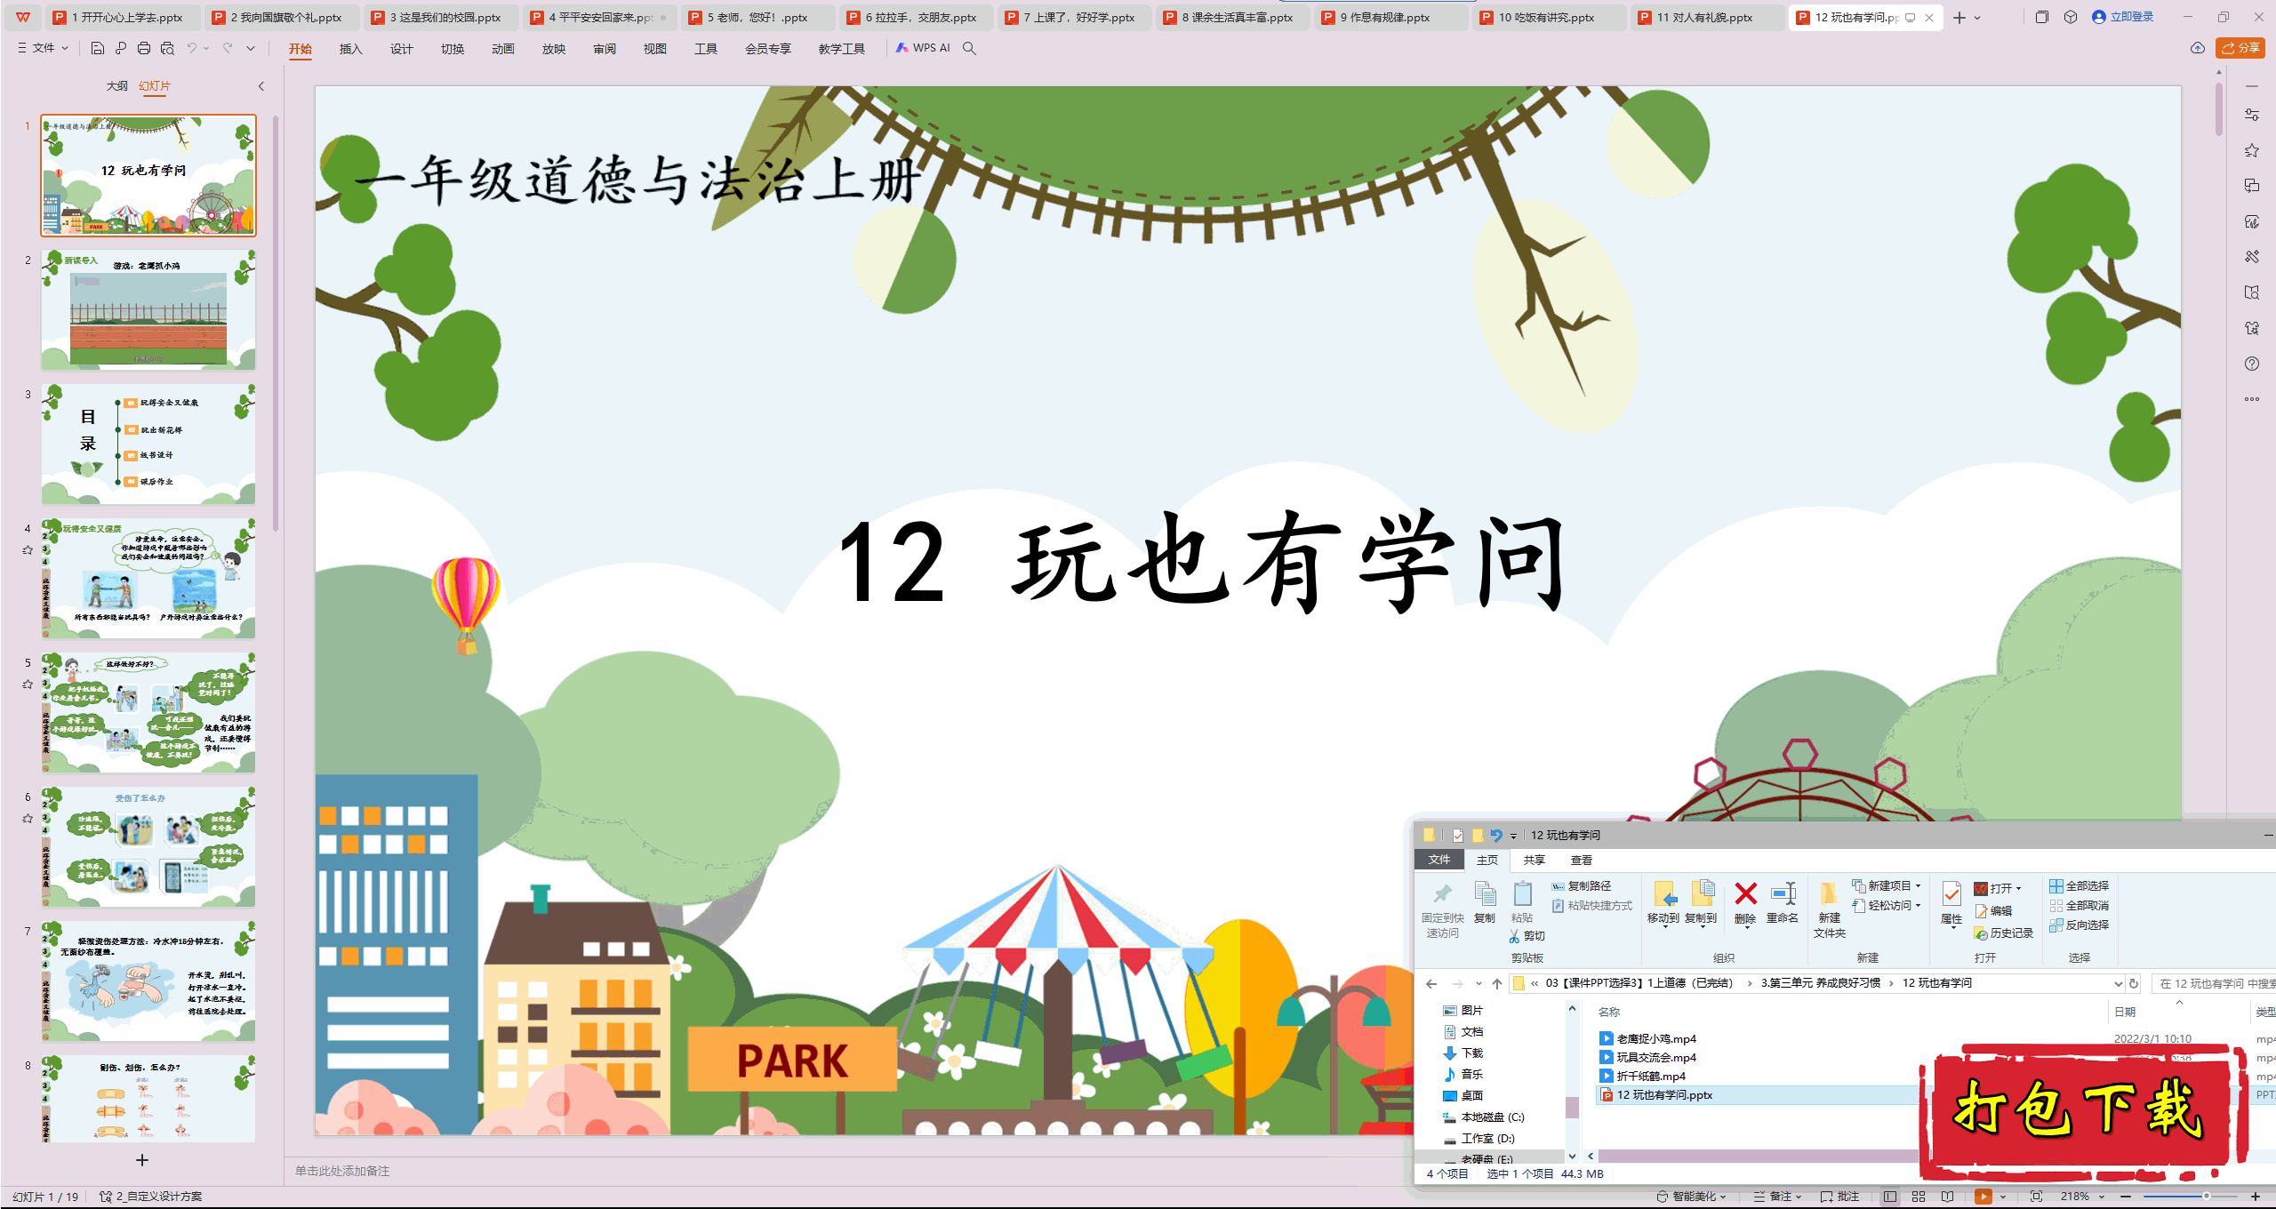Click orange Share button top right
The width and height of the screenshot is (2276, 1209).
(x=2240, y=48)
